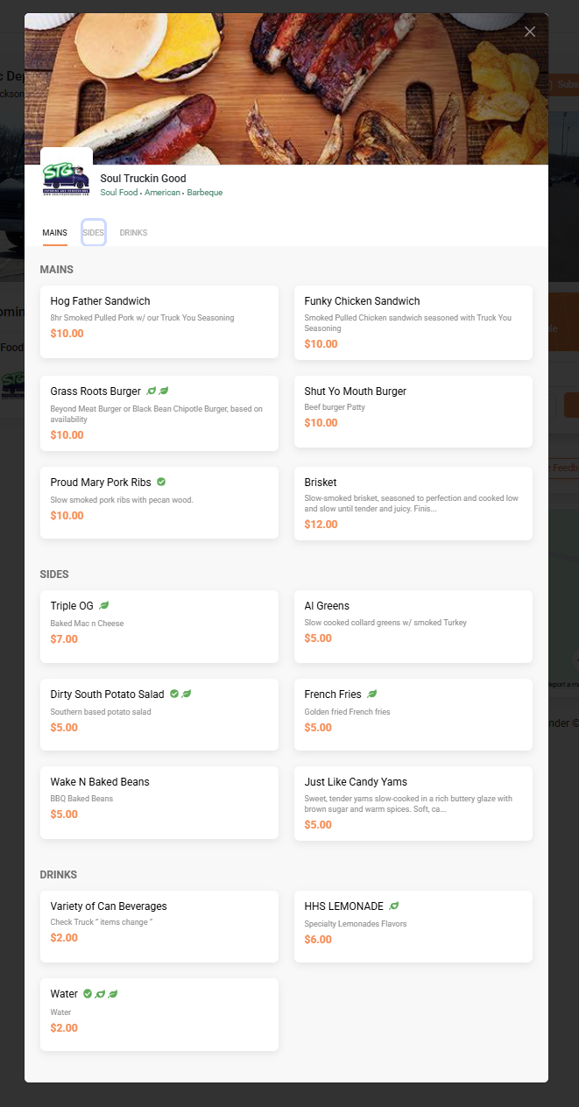Screen dimensions: 579x1107
Task: Open the Al Greens side item
Action: (x=413, y=625)
